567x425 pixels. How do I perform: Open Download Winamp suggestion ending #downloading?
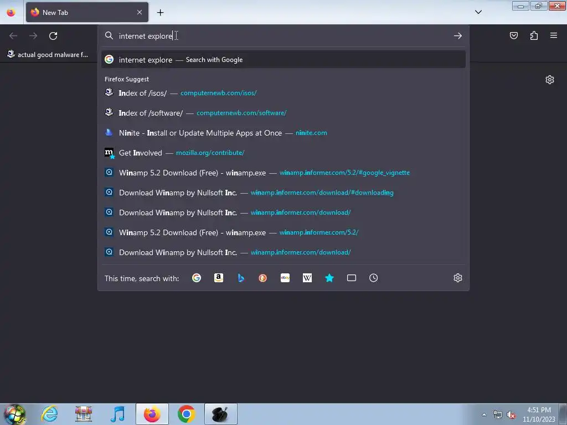click(283, 192)
